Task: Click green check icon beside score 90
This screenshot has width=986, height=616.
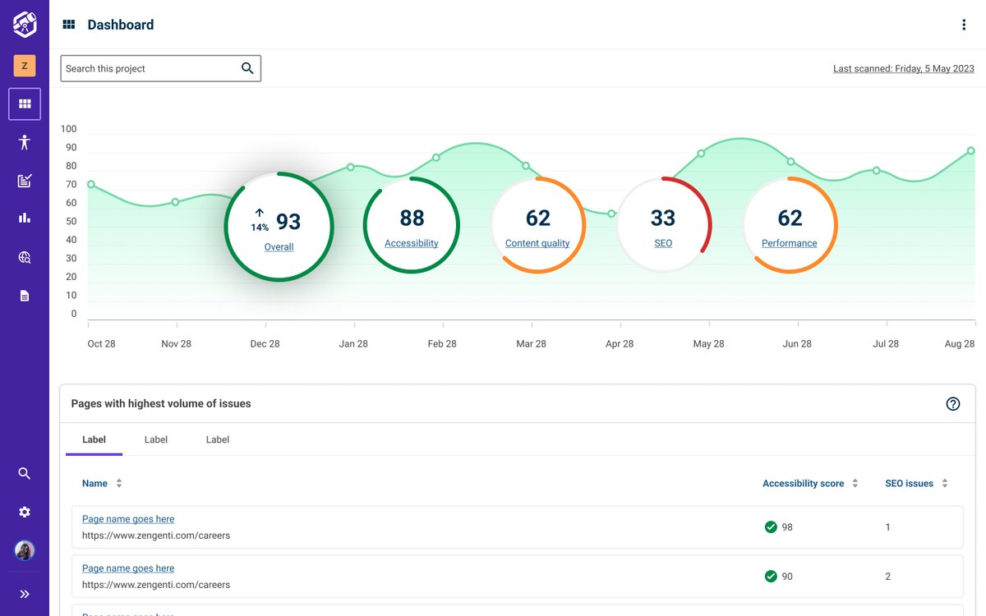Action: click(x=771, y=577)
